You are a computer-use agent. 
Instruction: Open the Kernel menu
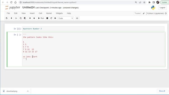pos(49,13)
